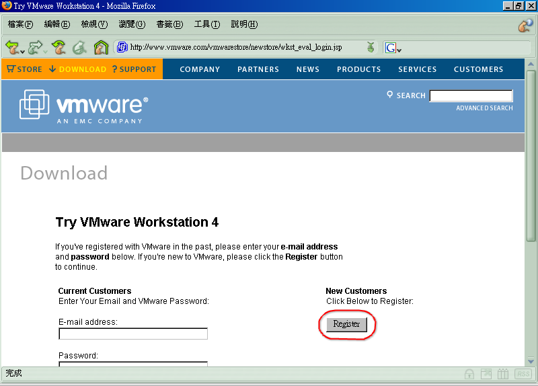Click the padlock security icon in status bar
The width and height of the screenshot is (538, 386).
pyautogui.click(x=469, y=374)
